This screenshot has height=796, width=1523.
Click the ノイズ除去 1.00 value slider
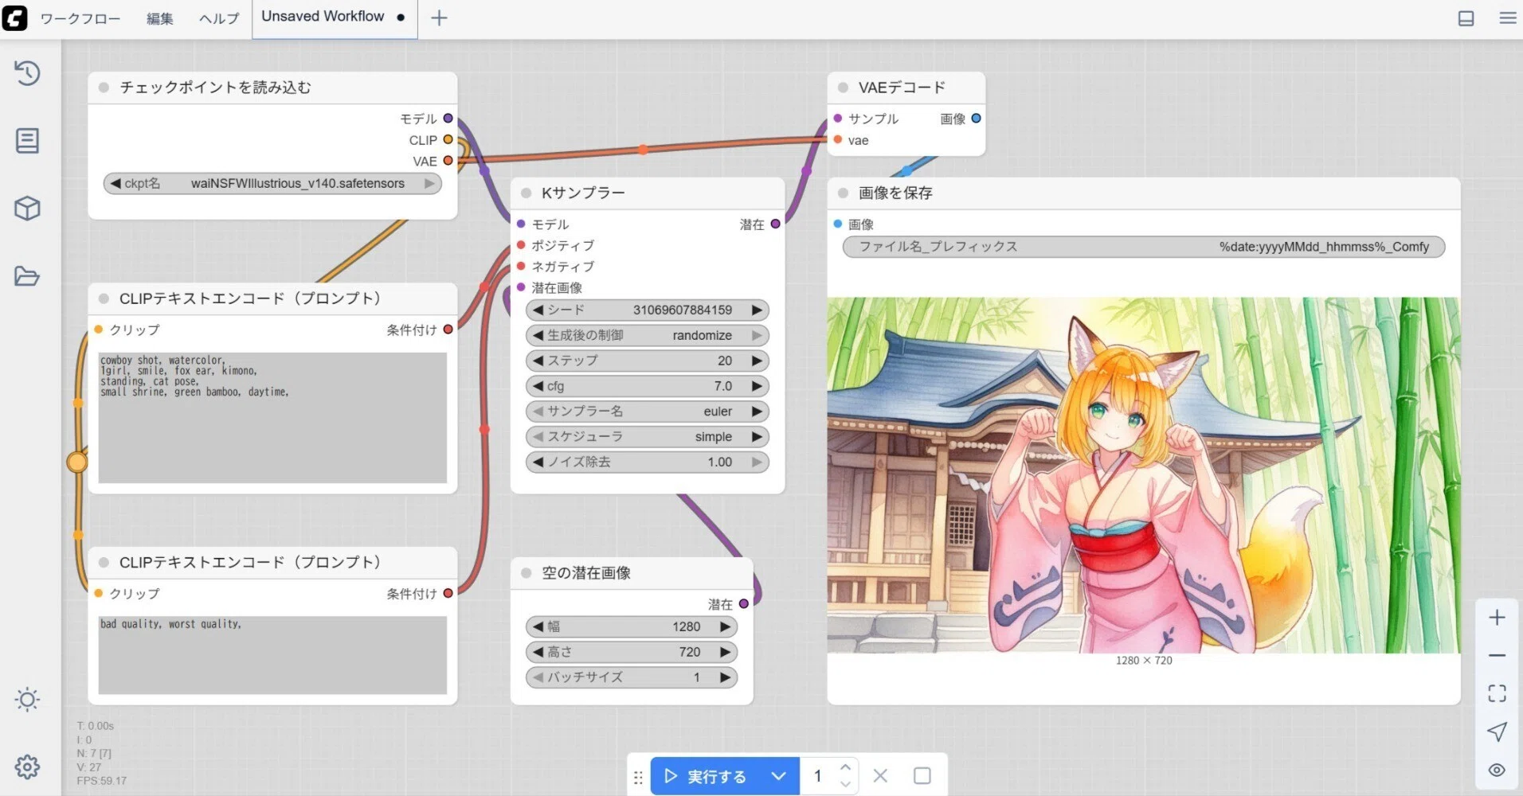[648, 462]
